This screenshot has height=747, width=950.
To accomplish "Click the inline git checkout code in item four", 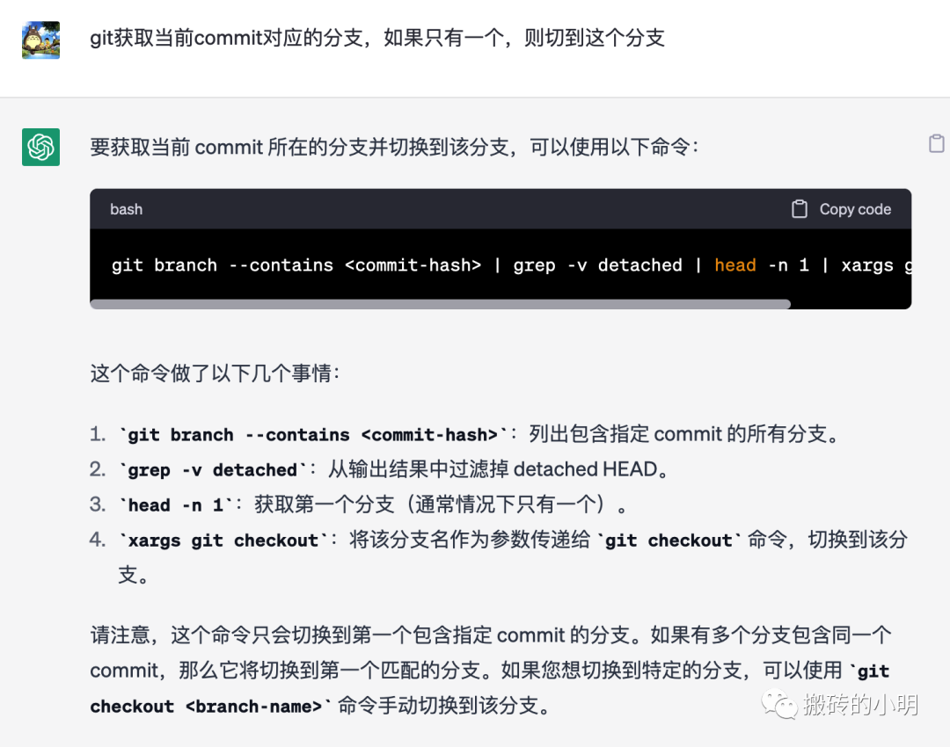I will pos(669,540).
